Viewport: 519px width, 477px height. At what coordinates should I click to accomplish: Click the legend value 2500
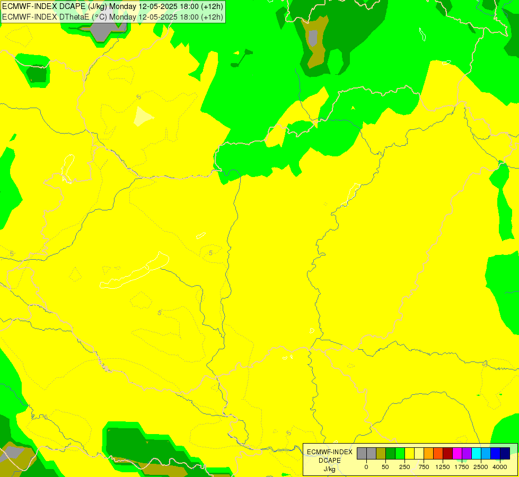pos(481,467)
